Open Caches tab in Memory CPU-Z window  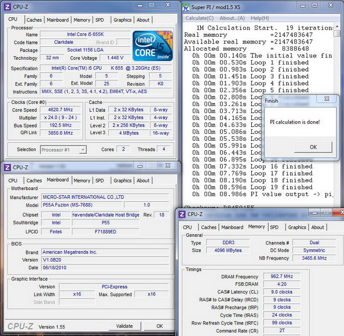209,227
